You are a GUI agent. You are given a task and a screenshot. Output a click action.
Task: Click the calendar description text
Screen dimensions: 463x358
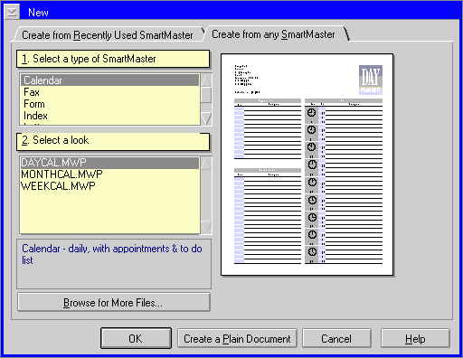[112, 254]
